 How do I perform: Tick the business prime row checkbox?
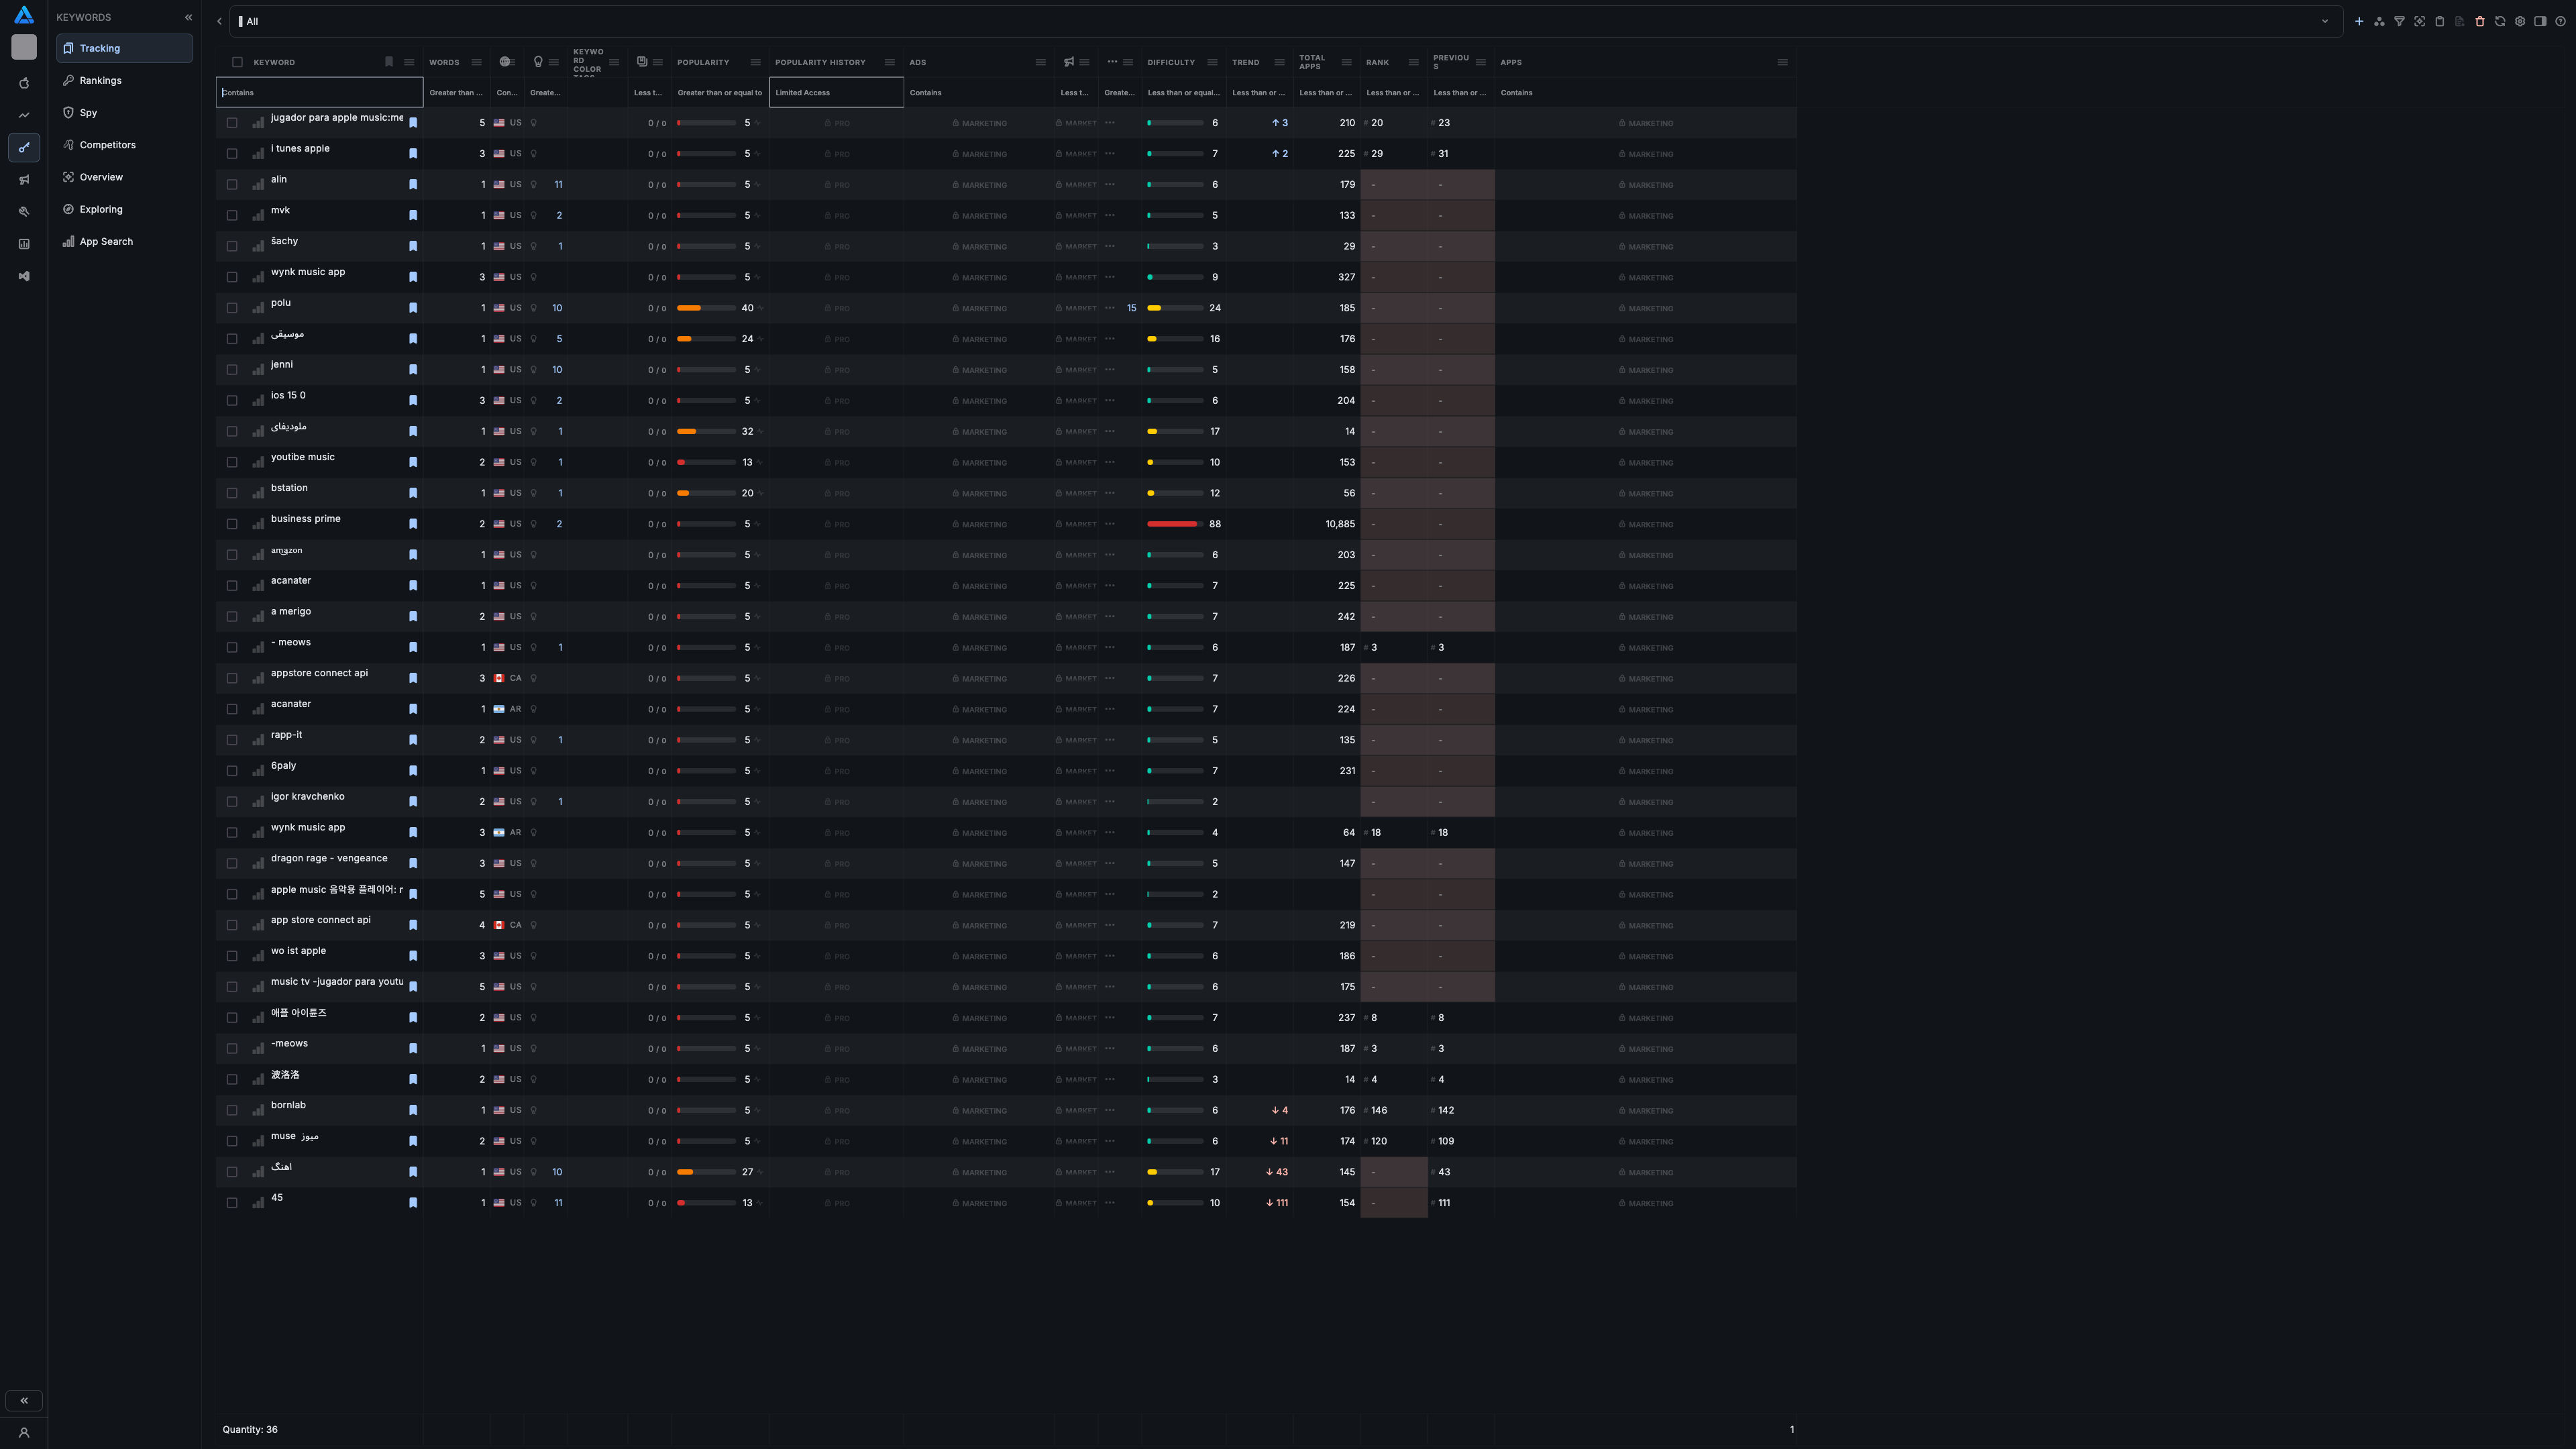[x=232, y=524]
